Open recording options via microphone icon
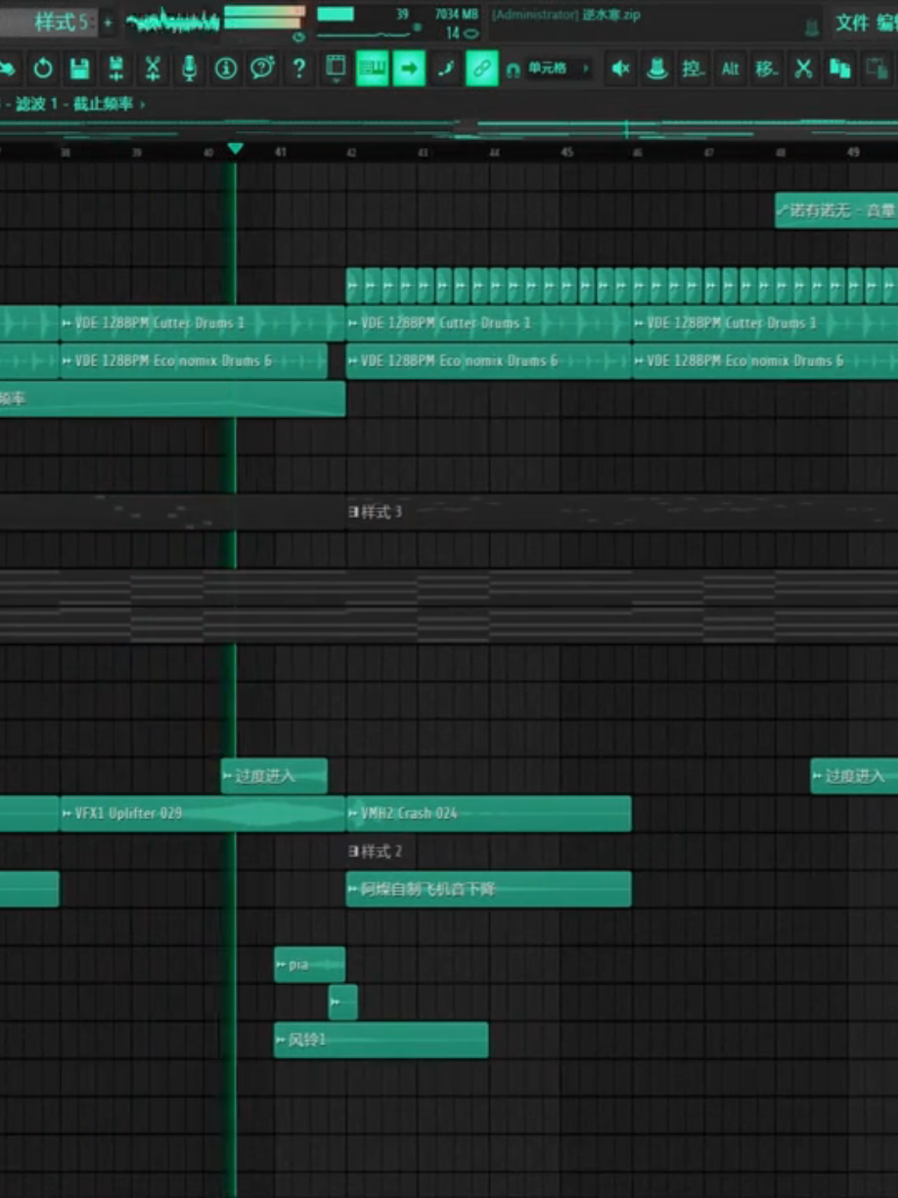 click(x=190, y=69)
